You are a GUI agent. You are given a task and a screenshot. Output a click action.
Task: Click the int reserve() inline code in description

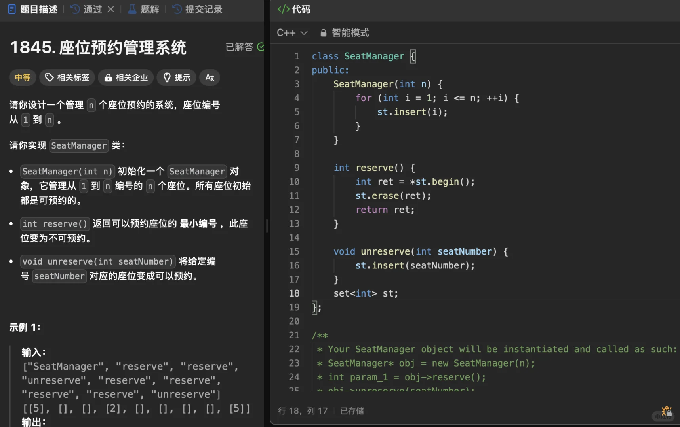[55, 224]
